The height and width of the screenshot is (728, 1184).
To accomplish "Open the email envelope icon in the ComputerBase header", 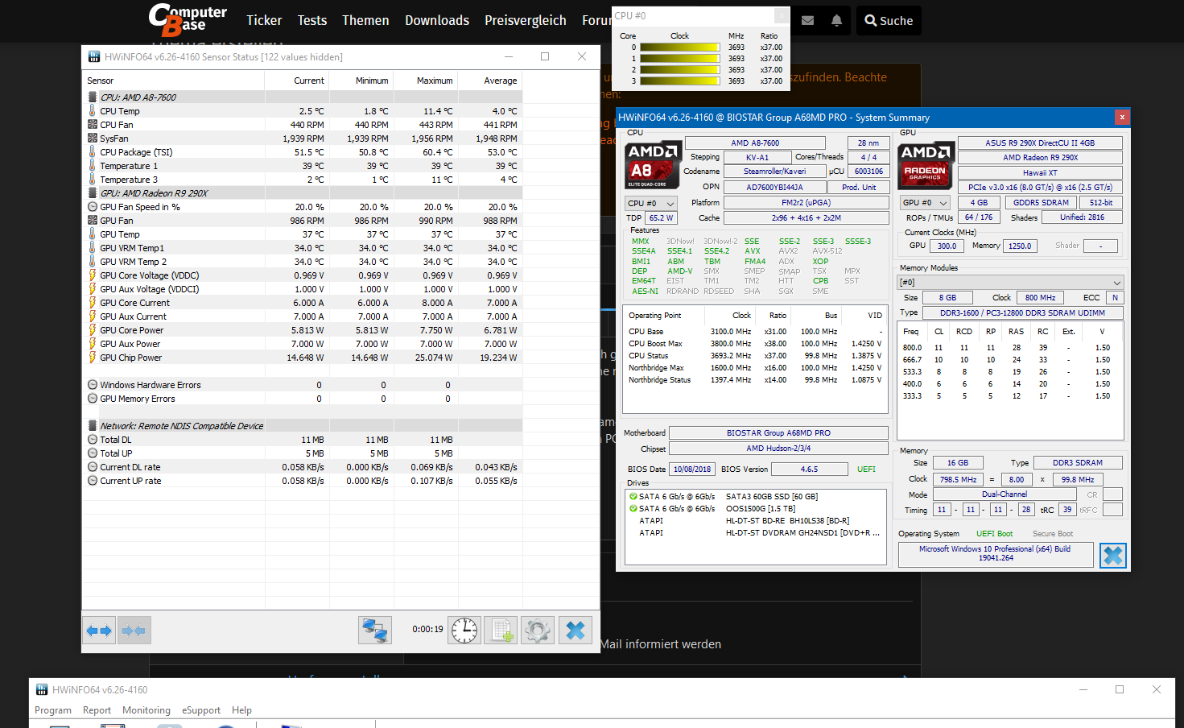I will [x=807, y=21].
